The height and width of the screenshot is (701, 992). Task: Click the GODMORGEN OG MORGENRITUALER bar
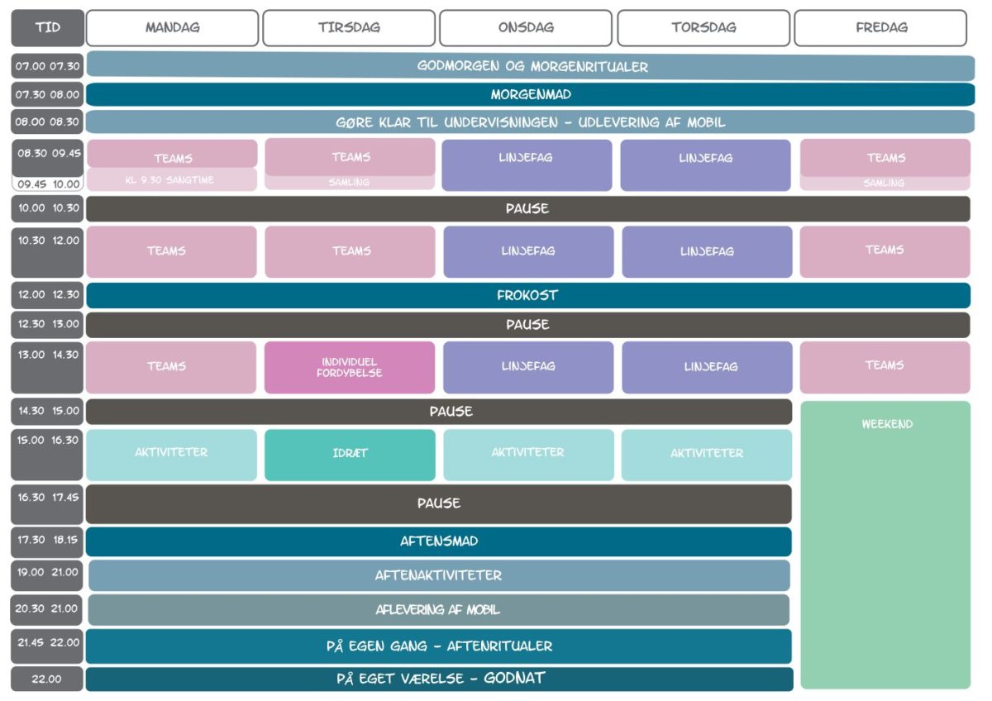pos(531,67)
